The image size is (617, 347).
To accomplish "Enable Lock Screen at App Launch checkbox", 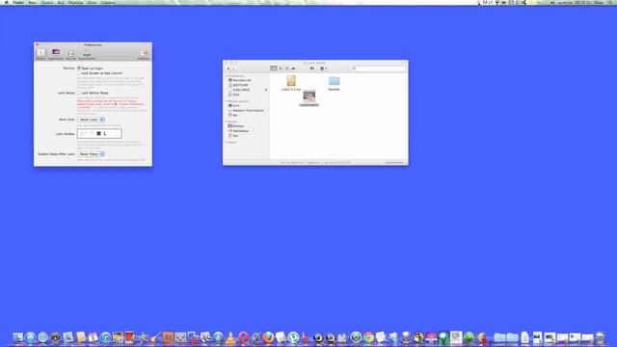I will click(x=79, y=73).
